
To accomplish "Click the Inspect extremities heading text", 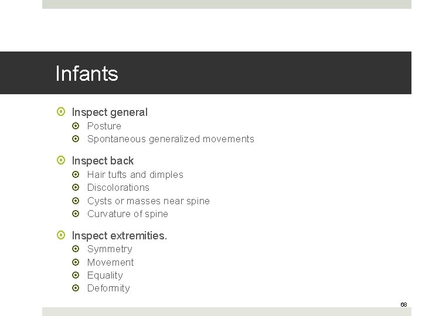I will 119,236.
